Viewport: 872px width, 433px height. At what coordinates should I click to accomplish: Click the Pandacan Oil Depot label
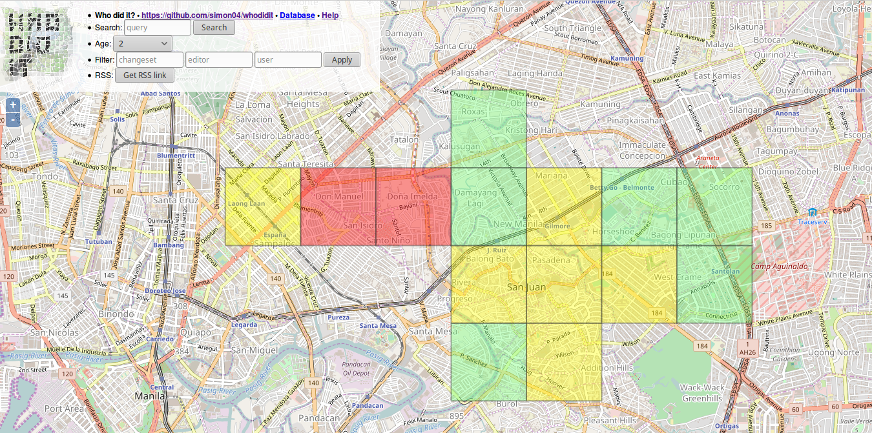tap(357, 368)
